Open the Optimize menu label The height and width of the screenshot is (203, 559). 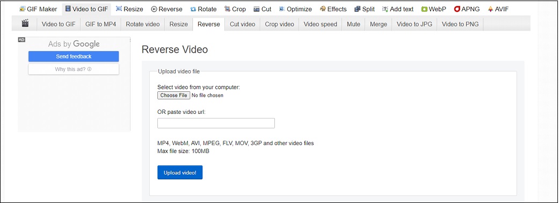tap(299, 9)
